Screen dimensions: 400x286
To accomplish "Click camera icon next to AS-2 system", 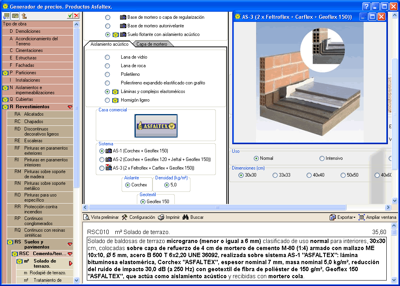I will coord(109,159).
